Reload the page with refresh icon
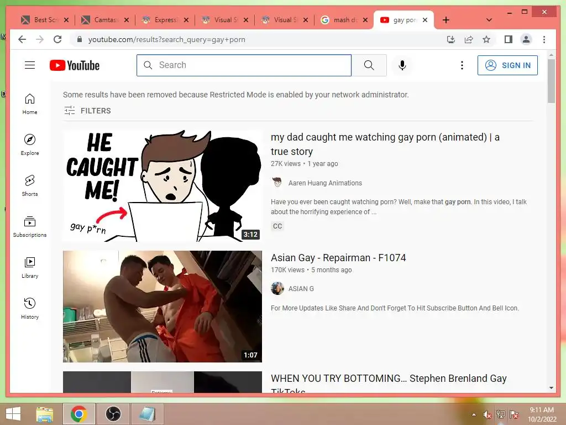 (57, 39)
